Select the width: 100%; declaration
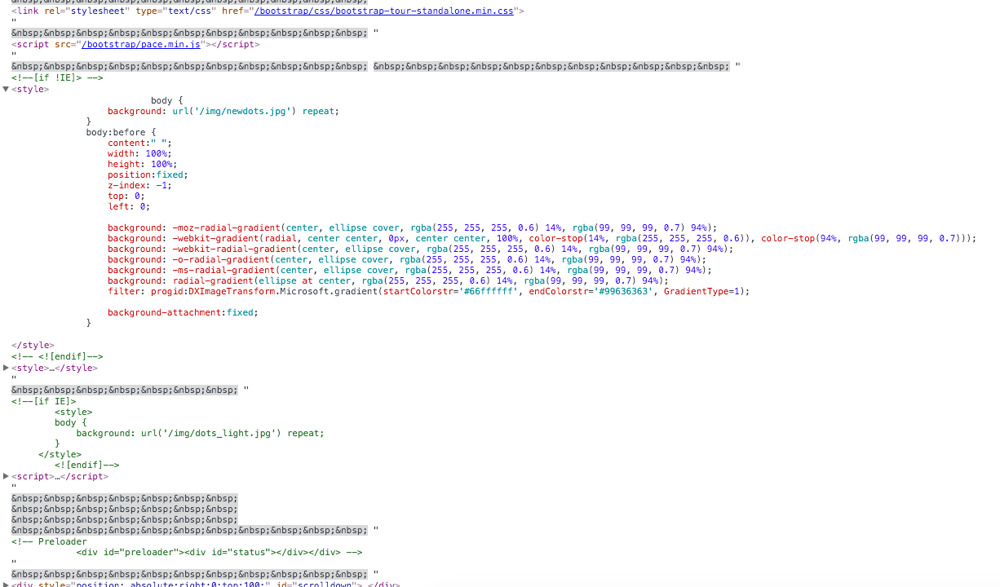The image size is (1000, 587). click(x=139, y=153)
